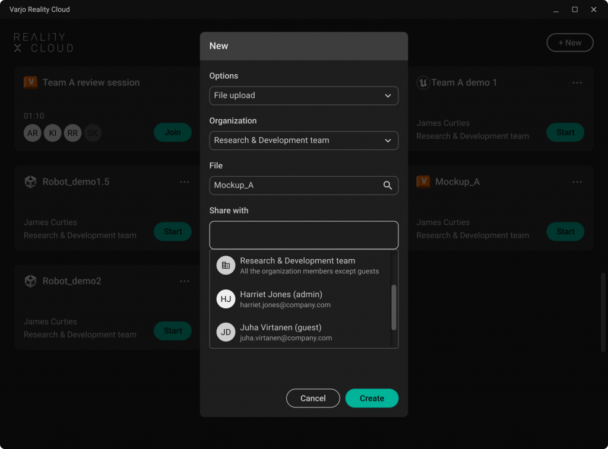Click the JD avatar for Juha Virtanen

coord(226,332)
